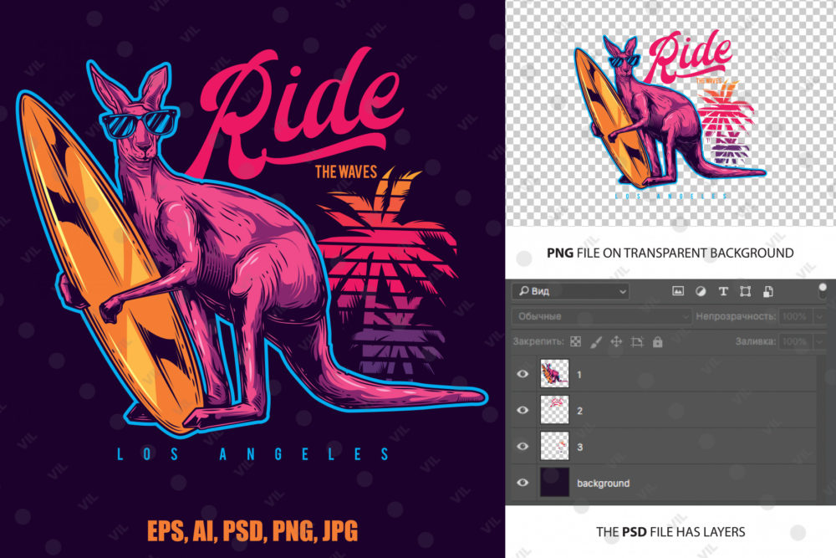Filter layers by adjustment layer icon
Viewport: 836px width, 558px height.
[x=701, y=291]
